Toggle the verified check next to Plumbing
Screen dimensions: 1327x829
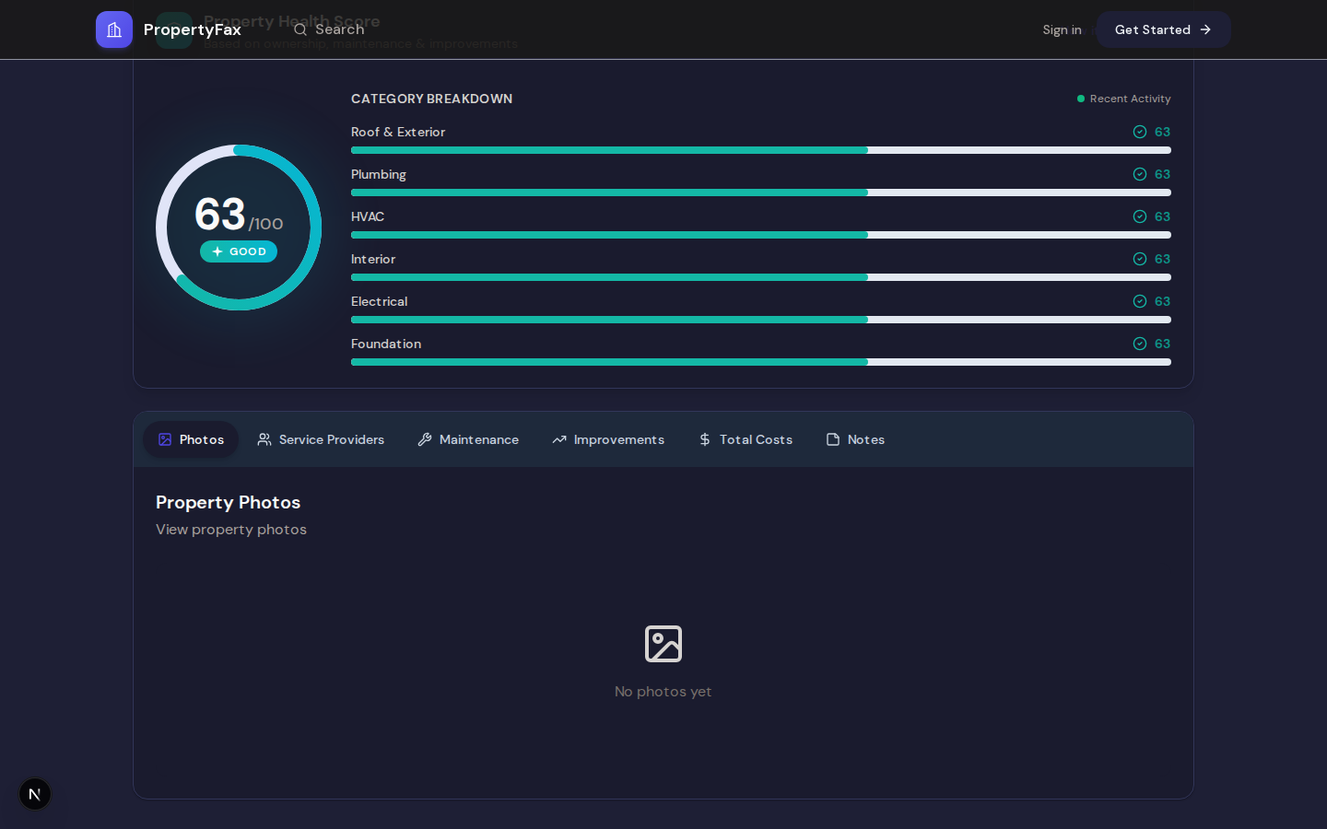1140,174
